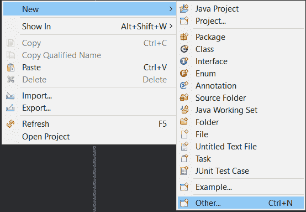This screenshot has height=212, width=306.
Task: Select Java Working Set entry
Action: (x=241, y=110)
